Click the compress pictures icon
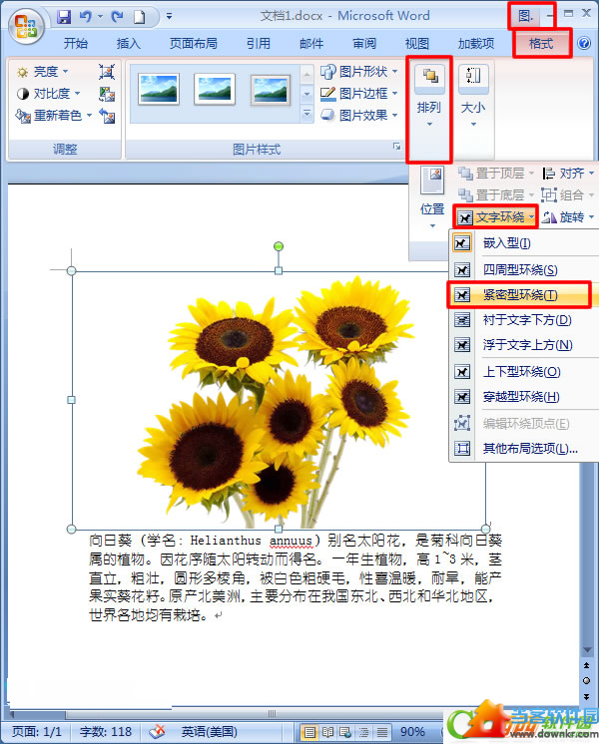 (107, 72)
